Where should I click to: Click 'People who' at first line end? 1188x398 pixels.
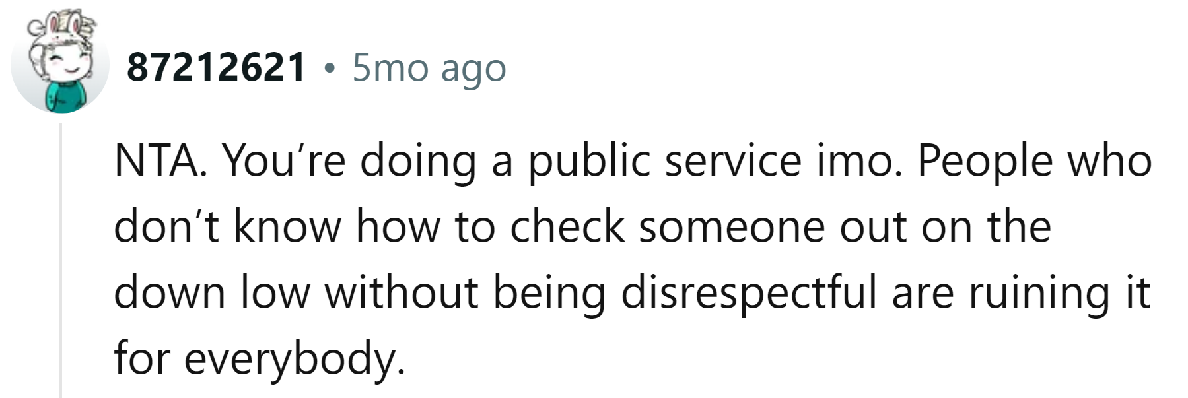click(1034, 160)
